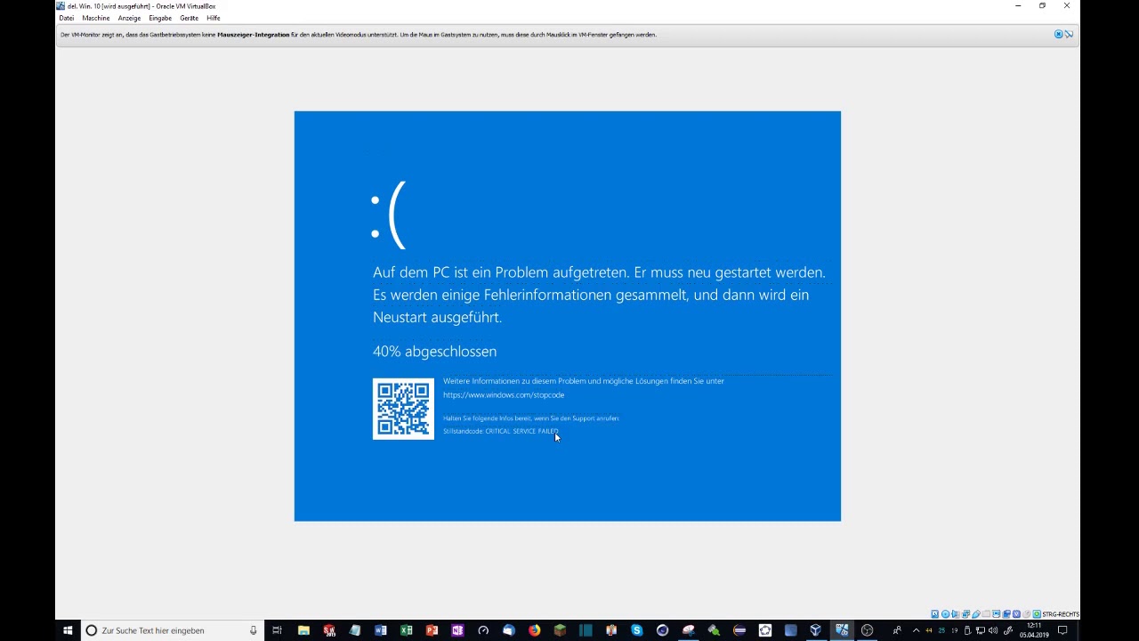Open the People icon in the system tray
This screenshot has height=641, width=1139.
898,630
